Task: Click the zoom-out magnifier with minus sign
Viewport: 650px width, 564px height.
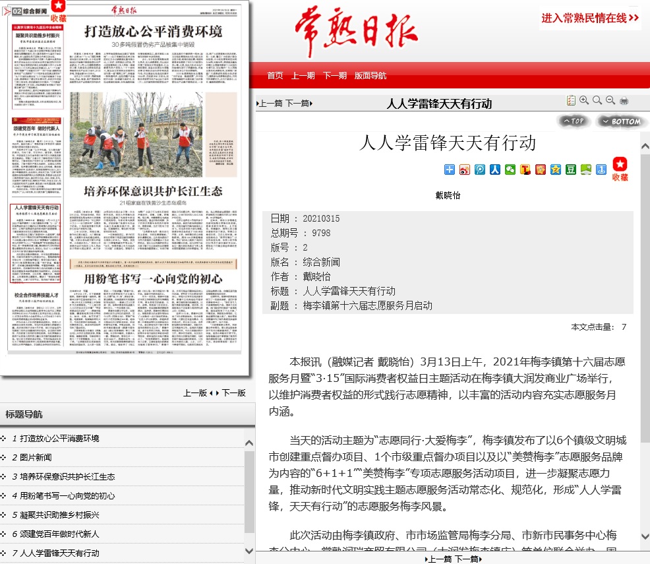Action: coord(610,100)
